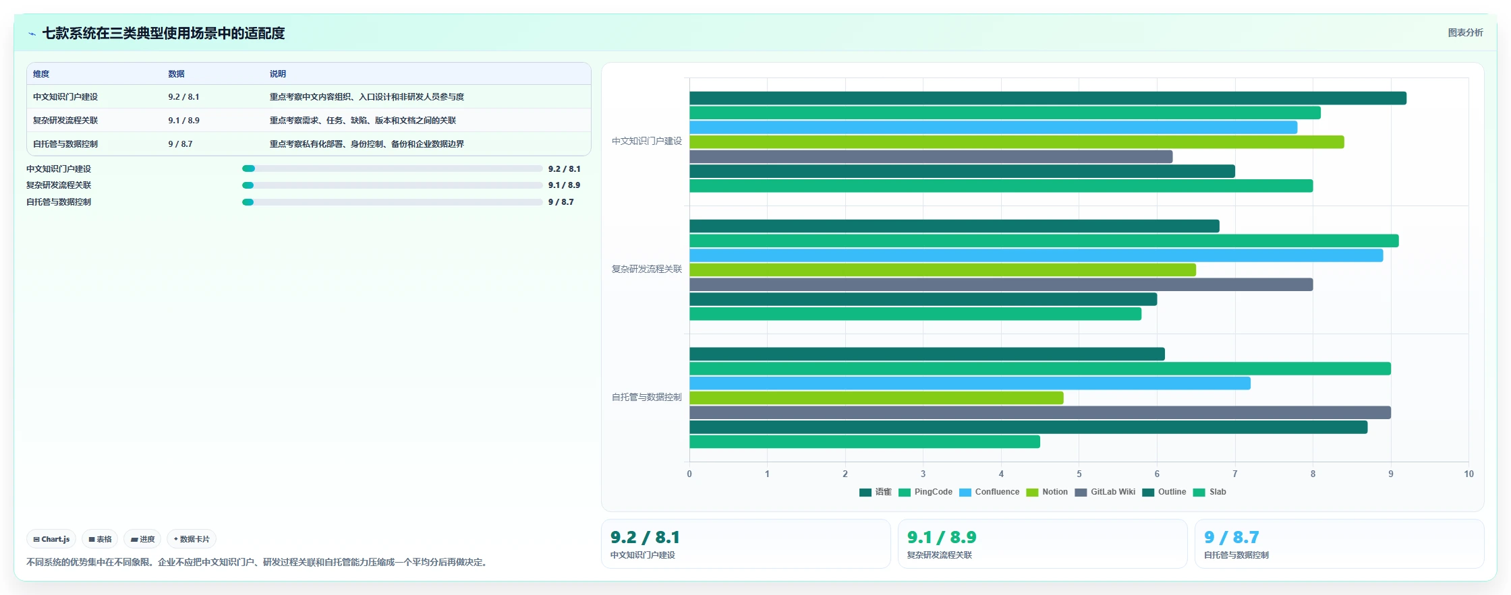Image resolution: width=1511 pixels, height=595 pixels.
Task: Open the 9.2 / 8.1 data card
Action: tap(746, 544)
